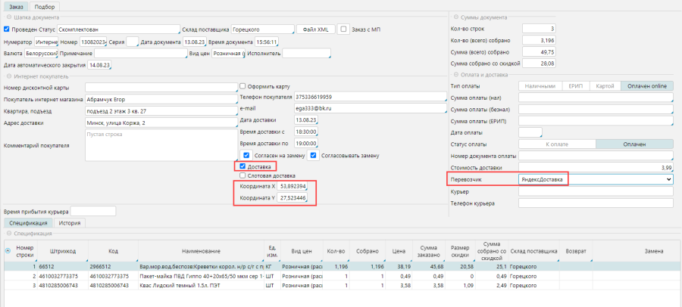
Task: Toggle the Проведен checkbox
Action: pyautogui.click(x=7, y=29)
